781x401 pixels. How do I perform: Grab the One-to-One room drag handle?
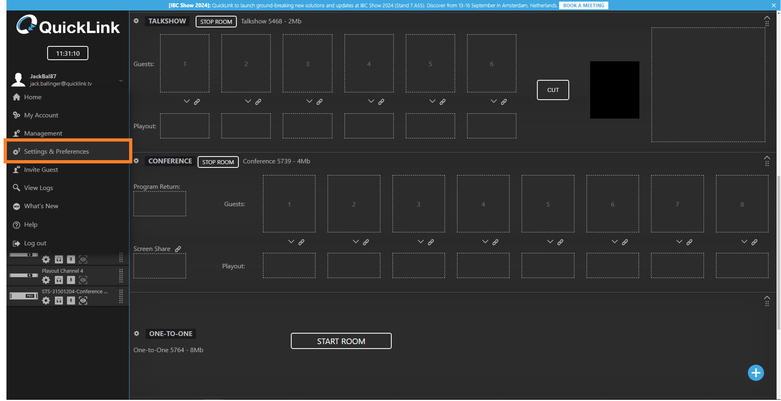[x=767, y=303]
